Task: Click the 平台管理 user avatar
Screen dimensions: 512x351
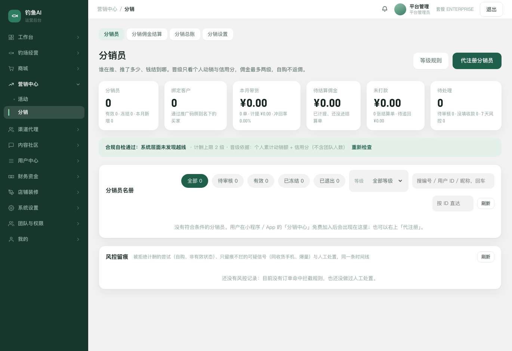Action: pyautogui.click(x=400, y=9)
